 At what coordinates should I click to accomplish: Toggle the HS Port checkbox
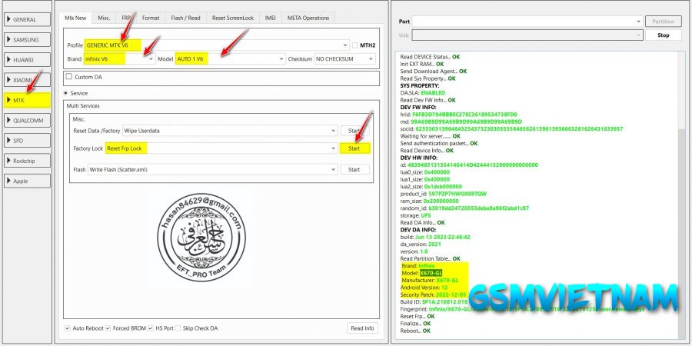pyautogui.click(x=151, y=328)
